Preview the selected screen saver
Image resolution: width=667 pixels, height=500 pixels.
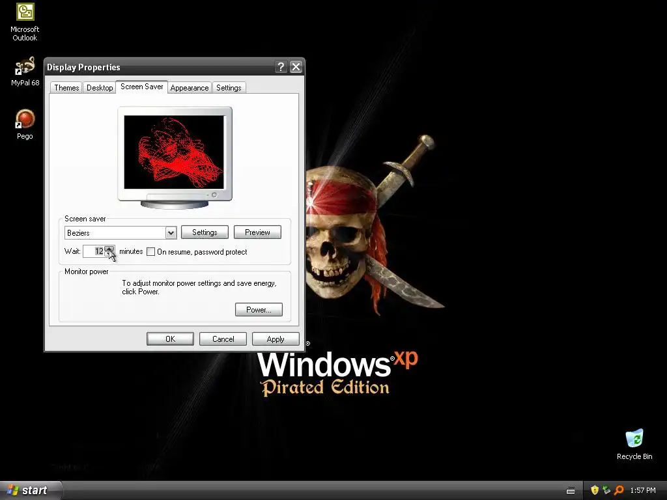[x=257, y=232]
